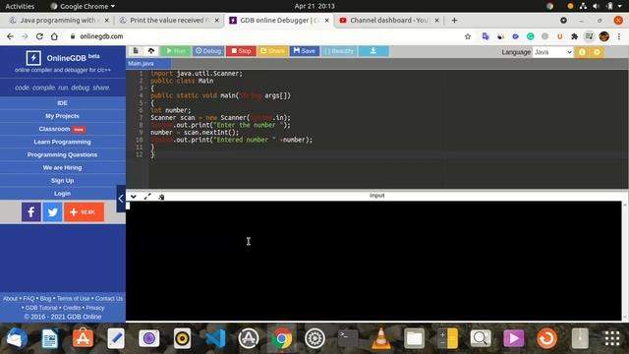Click inside the black console input area

(373, 261)
